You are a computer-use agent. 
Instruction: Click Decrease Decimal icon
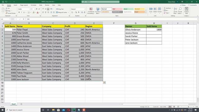coord(84,12)
